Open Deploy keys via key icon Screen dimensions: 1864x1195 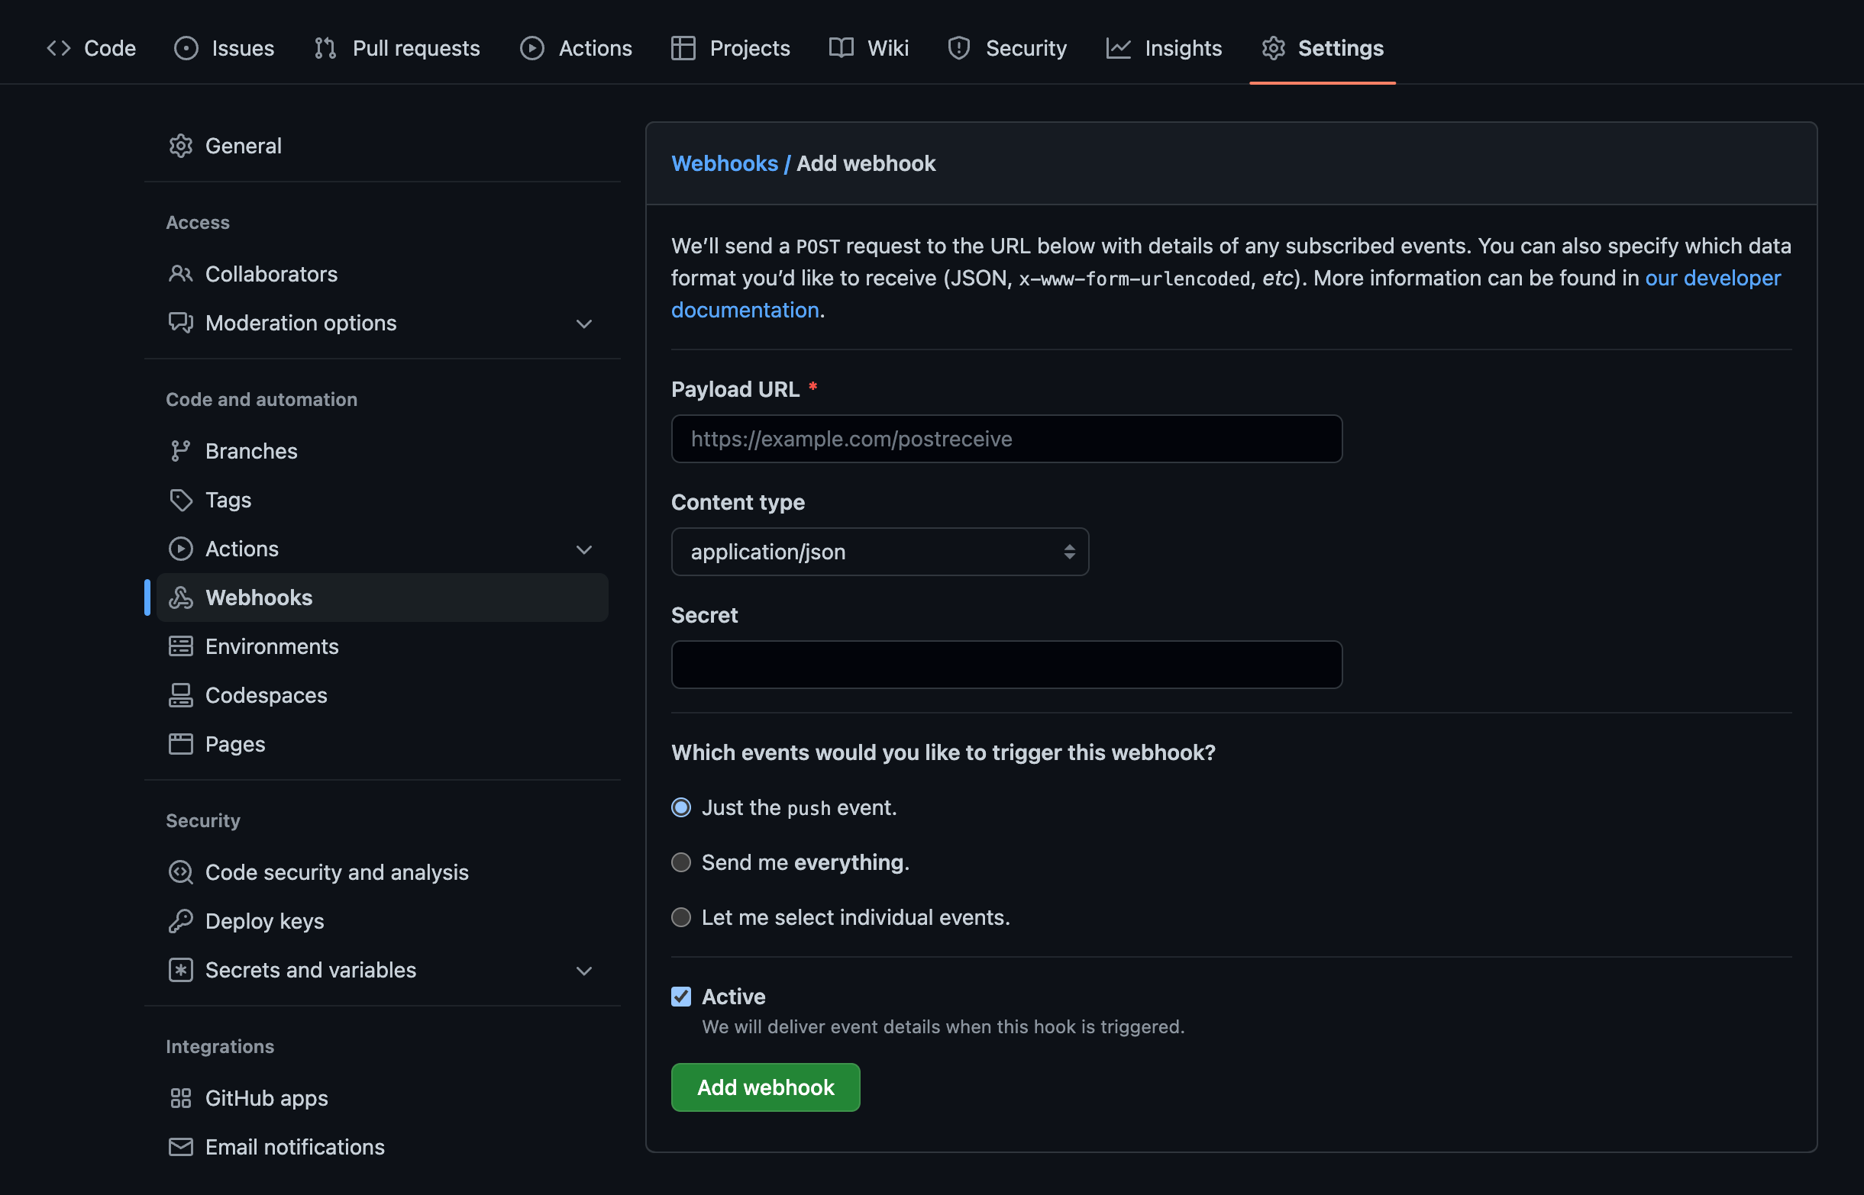180,921
